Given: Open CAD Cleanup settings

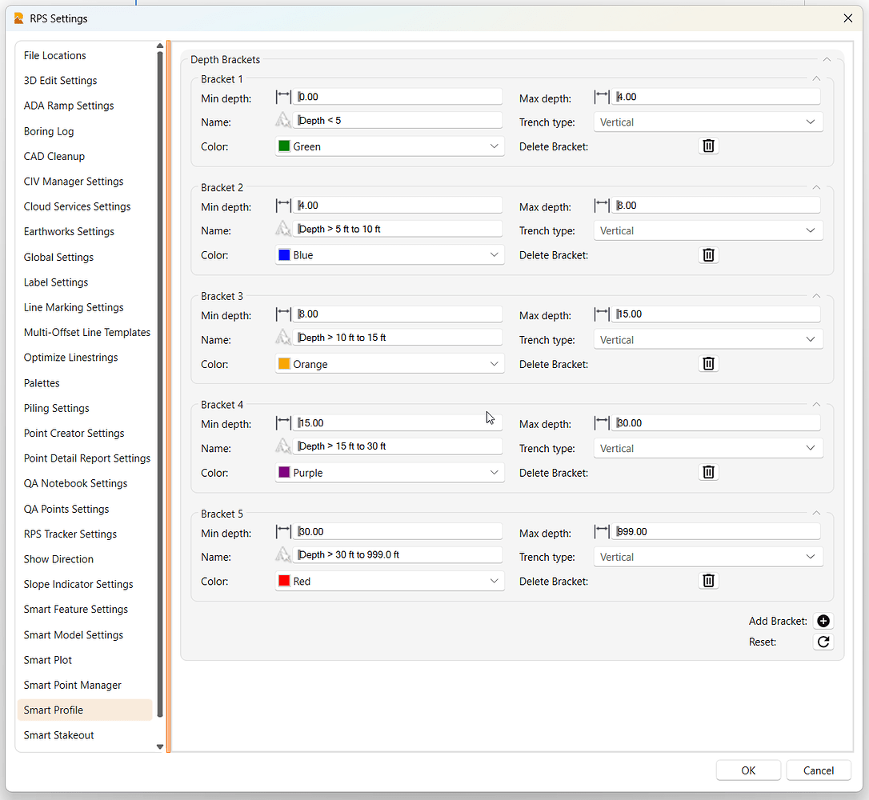Looking at the screenshot, I should [85, 156].
